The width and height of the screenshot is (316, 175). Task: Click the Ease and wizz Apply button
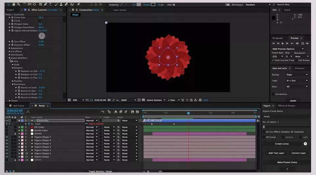(x=293, y=100)
